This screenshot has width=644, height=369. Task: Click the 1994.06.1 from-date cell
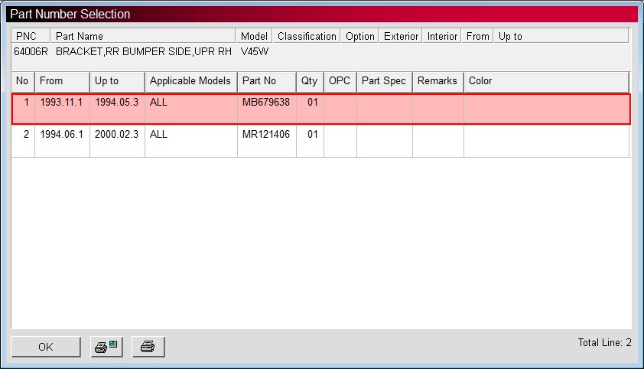(62, 135)
